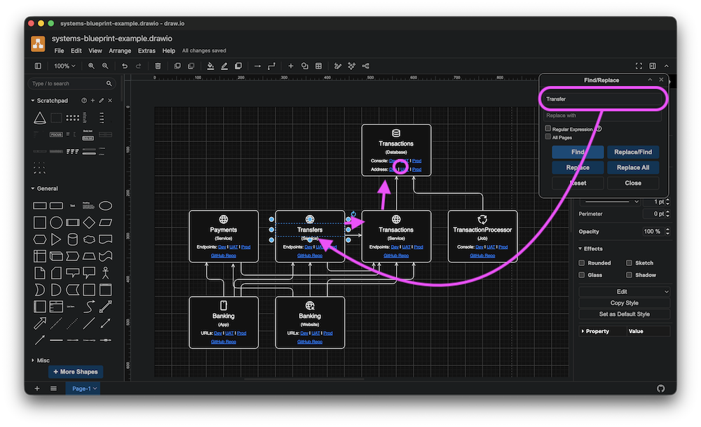Open the Help menu
This screenshot has height=427, width=701.
tap(168, 51)
